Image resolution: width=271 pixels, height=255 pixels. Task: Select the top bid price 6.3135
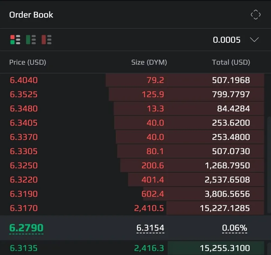[x=23, y=248]
